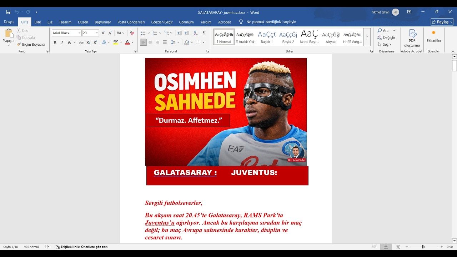This screenshot has width=457, height=257.
Task: Toggle bold (K) formatting
Action: coord(55,42)
